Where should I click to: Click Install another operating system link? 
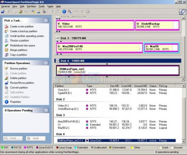tap(27, 36)
